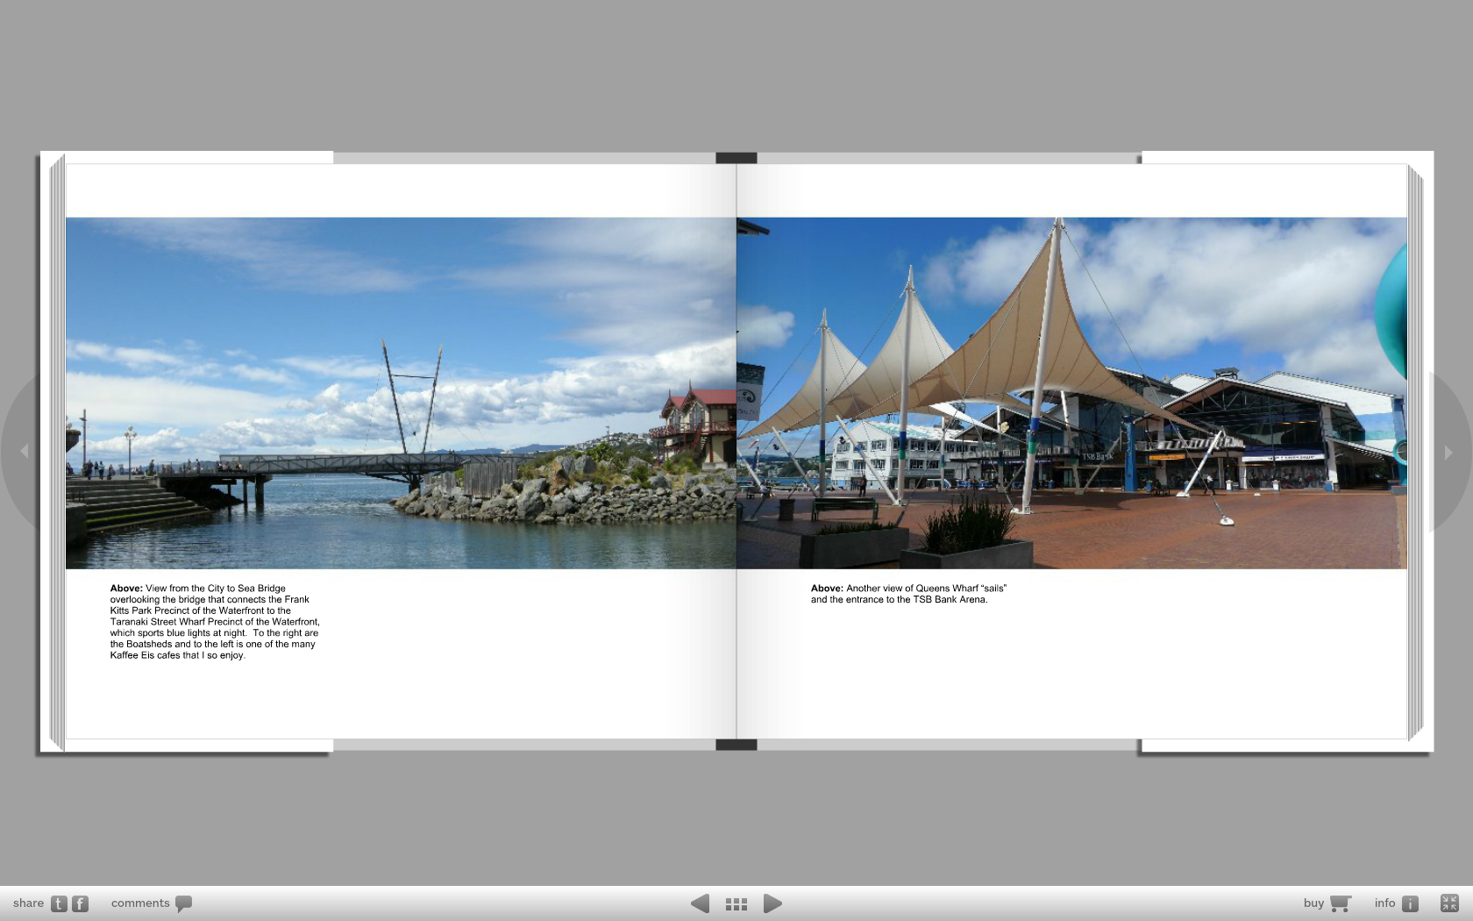Open the page thumbnails grid view
Viewport: 1473px width, 921px height.
(736, 903)
